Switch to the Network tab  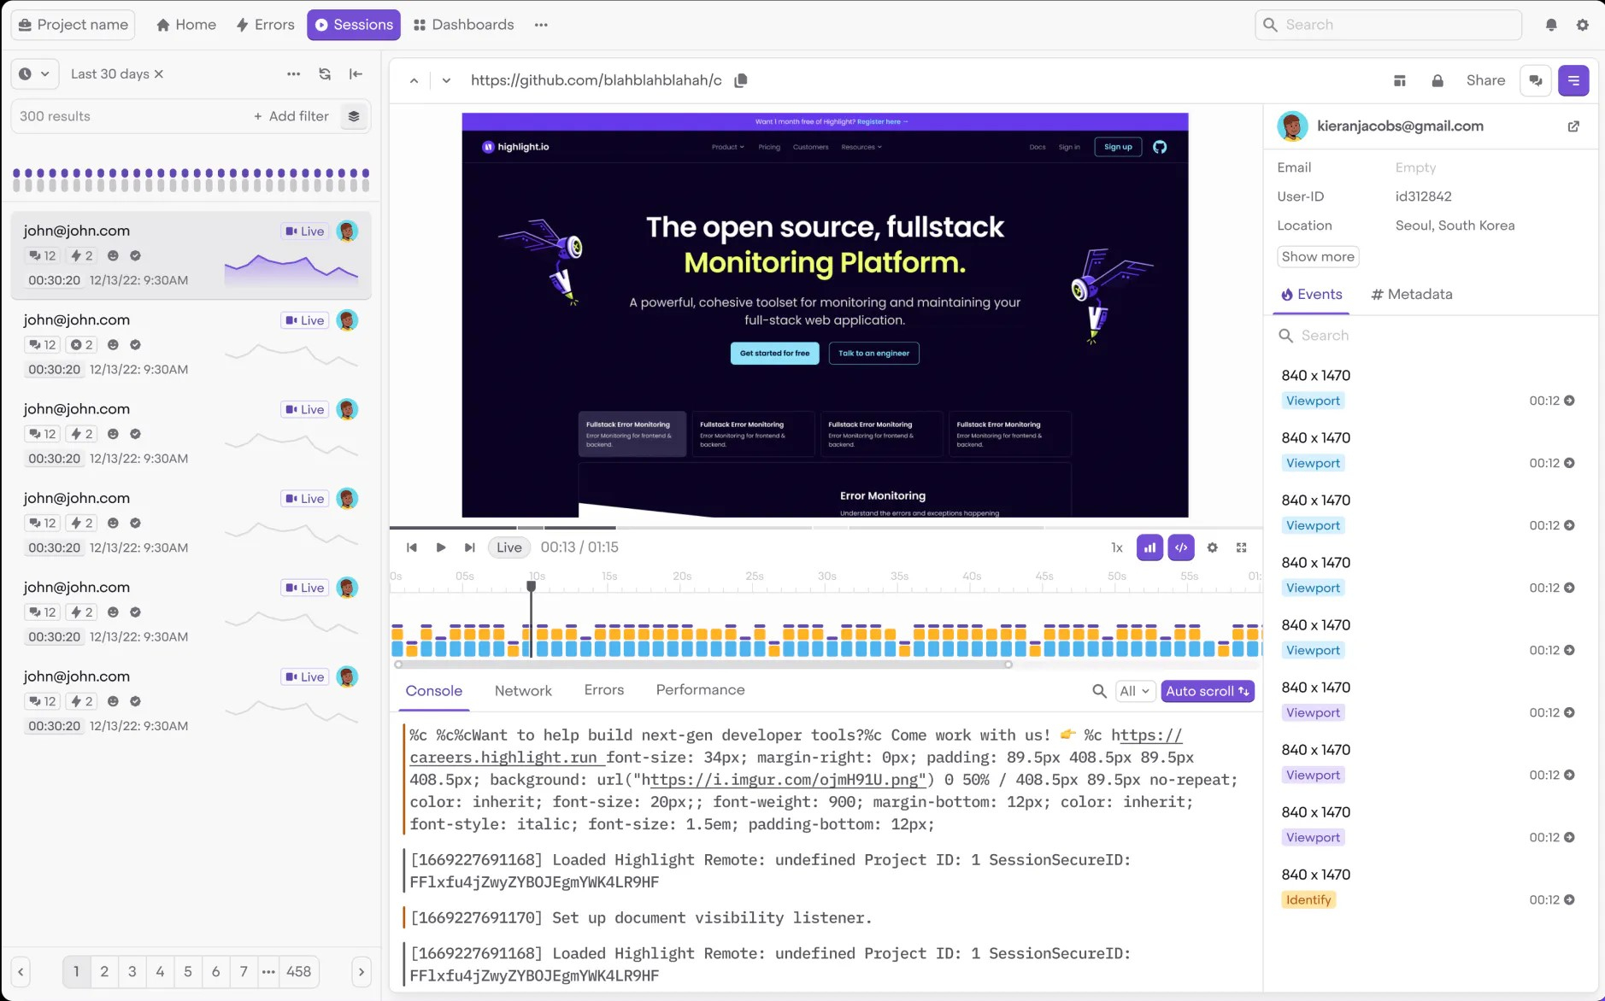point(522,689)
